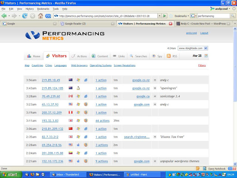The width and height of the screenshot is (237, 178).
Task: Click the browser Forward arrow button
Action: pyautogui.click(x=14, y=16)
